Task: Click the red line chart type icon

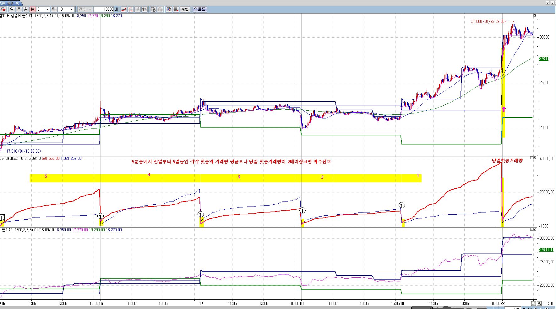Action: pyautogui.click(x=124, y=9)
